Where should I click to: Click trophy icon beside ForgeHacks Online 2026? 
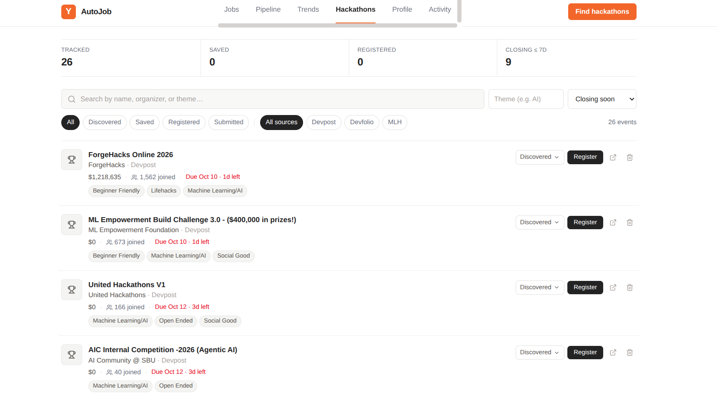[x=72, y=160]
